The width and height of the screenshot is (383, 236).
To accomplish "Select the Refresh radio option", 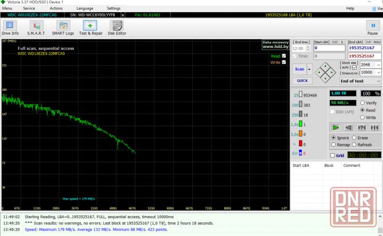I will [354, 145].
